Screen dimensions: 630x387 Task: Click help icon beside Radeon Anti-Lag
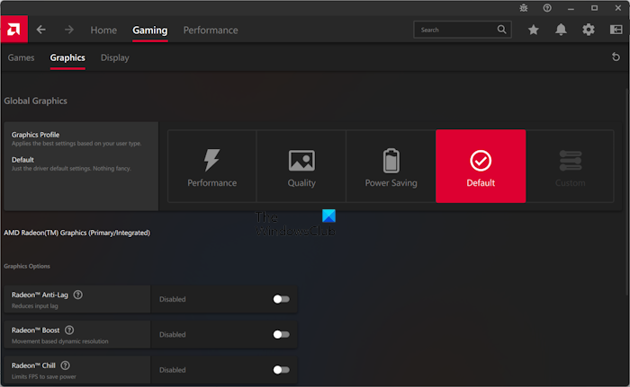pyautogui.click(x=78, y=295)
